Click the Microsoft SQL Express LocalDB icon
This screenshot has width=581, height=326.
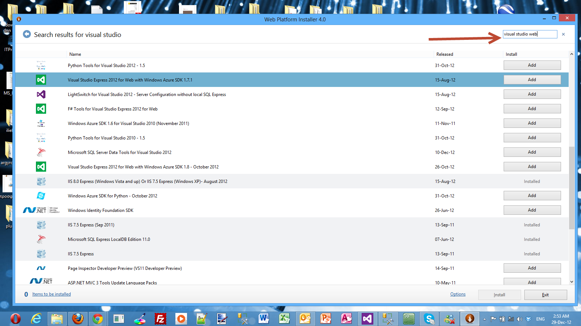[41, 239]
